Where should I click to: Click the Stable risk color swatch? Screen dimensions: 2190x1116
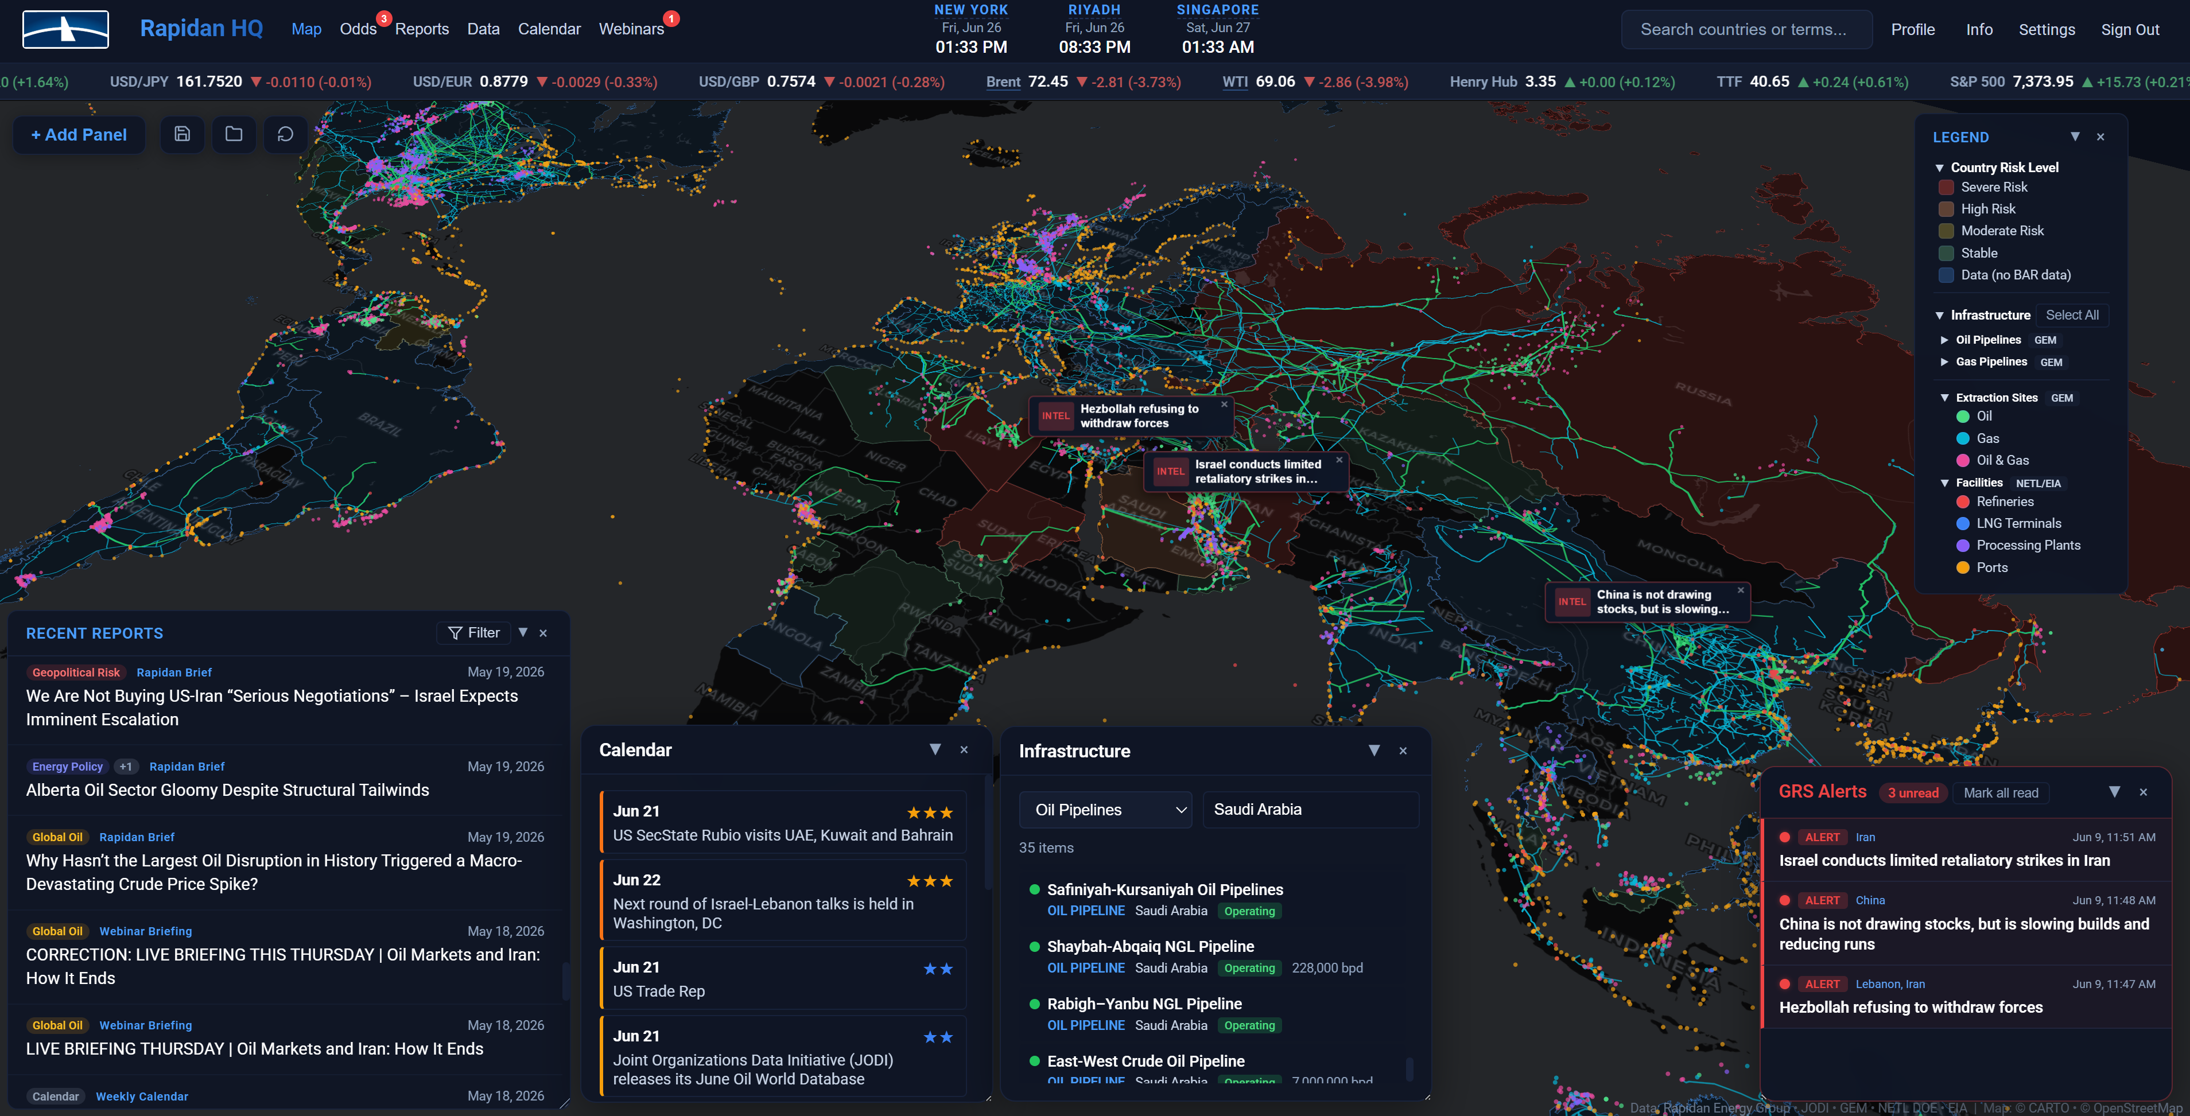pos(1946,253)
